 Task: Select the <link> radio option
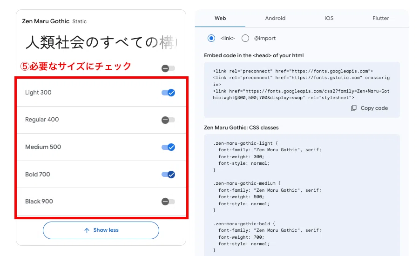pyautogui.click(x=211, y=38)
